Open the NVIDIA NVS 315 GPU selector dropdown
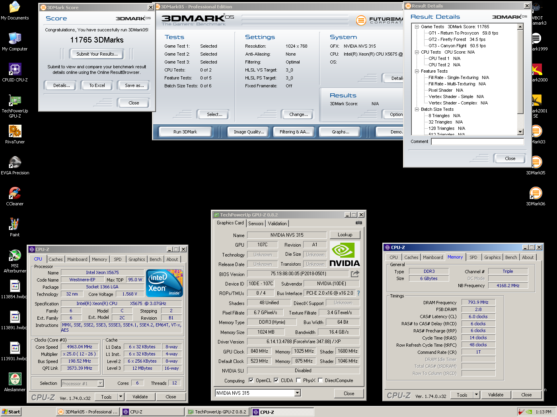 [298, 393]
